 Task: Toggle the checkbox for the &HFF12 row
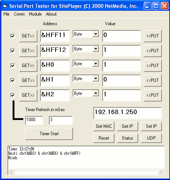click(x=13, y=51)
